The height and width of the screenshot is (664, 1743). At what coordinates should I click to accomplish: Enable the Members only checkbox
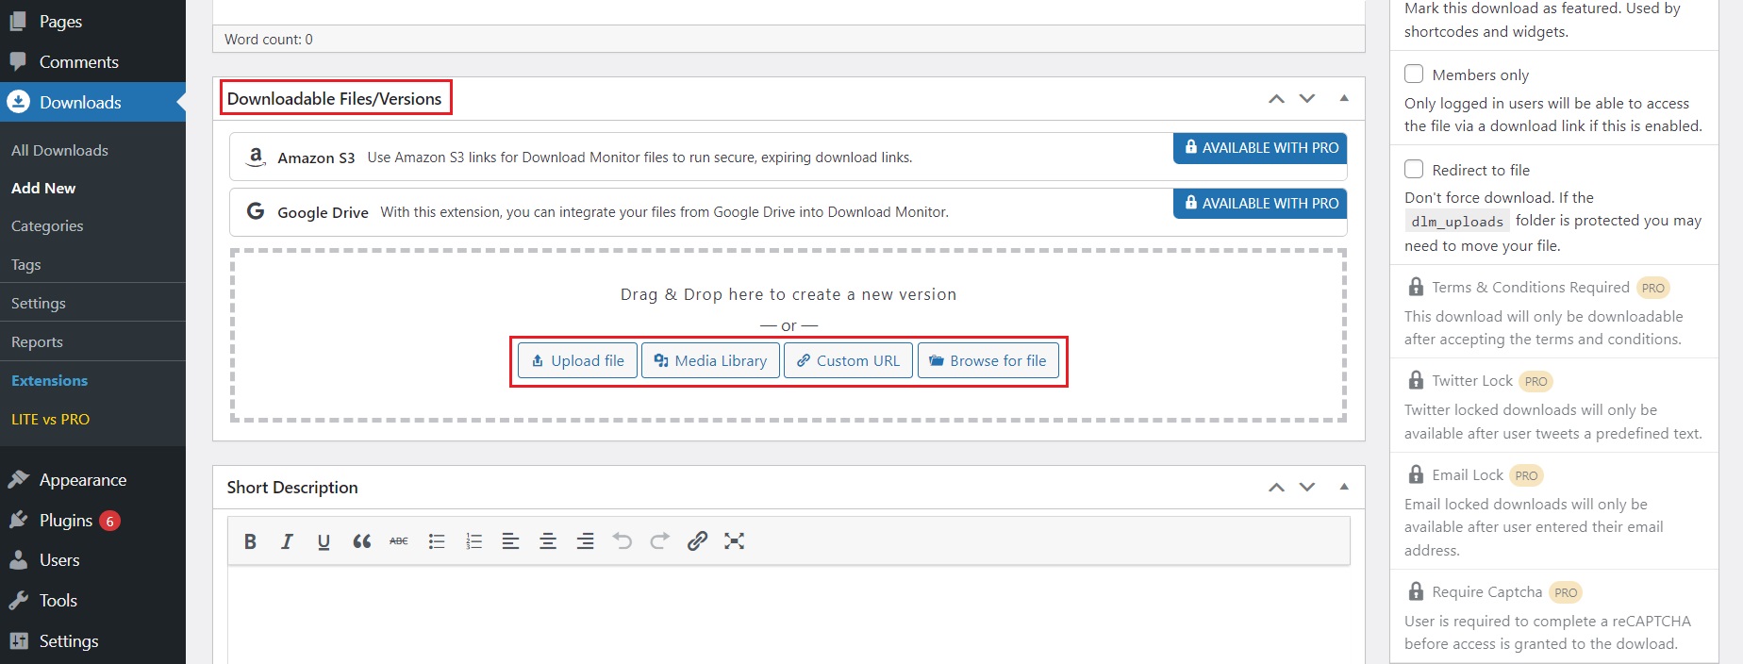pos(1414,74)
